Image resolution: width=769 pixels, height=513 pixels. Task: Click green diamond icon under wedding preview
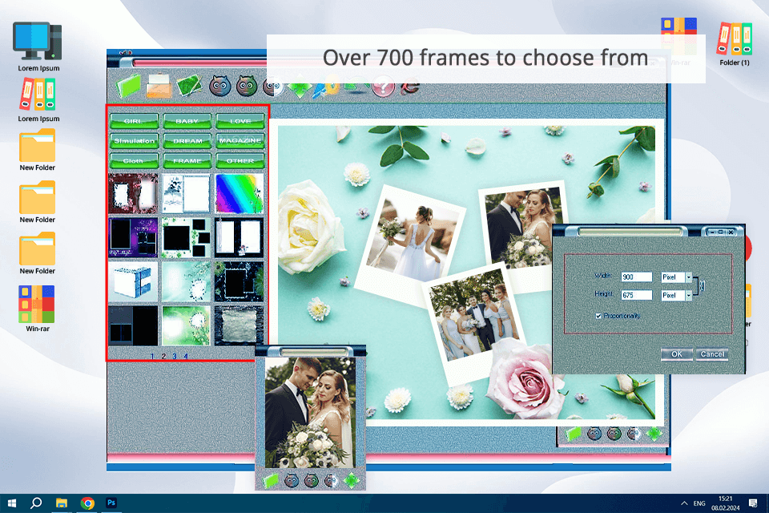[351, 480]
